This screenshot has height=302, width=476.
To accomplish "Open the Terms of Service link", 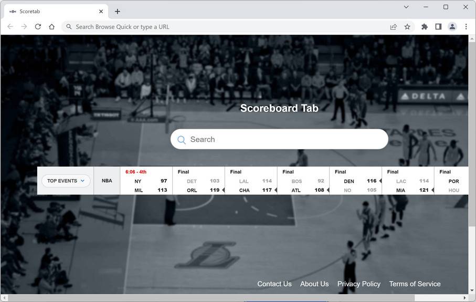I will [415, 284].
